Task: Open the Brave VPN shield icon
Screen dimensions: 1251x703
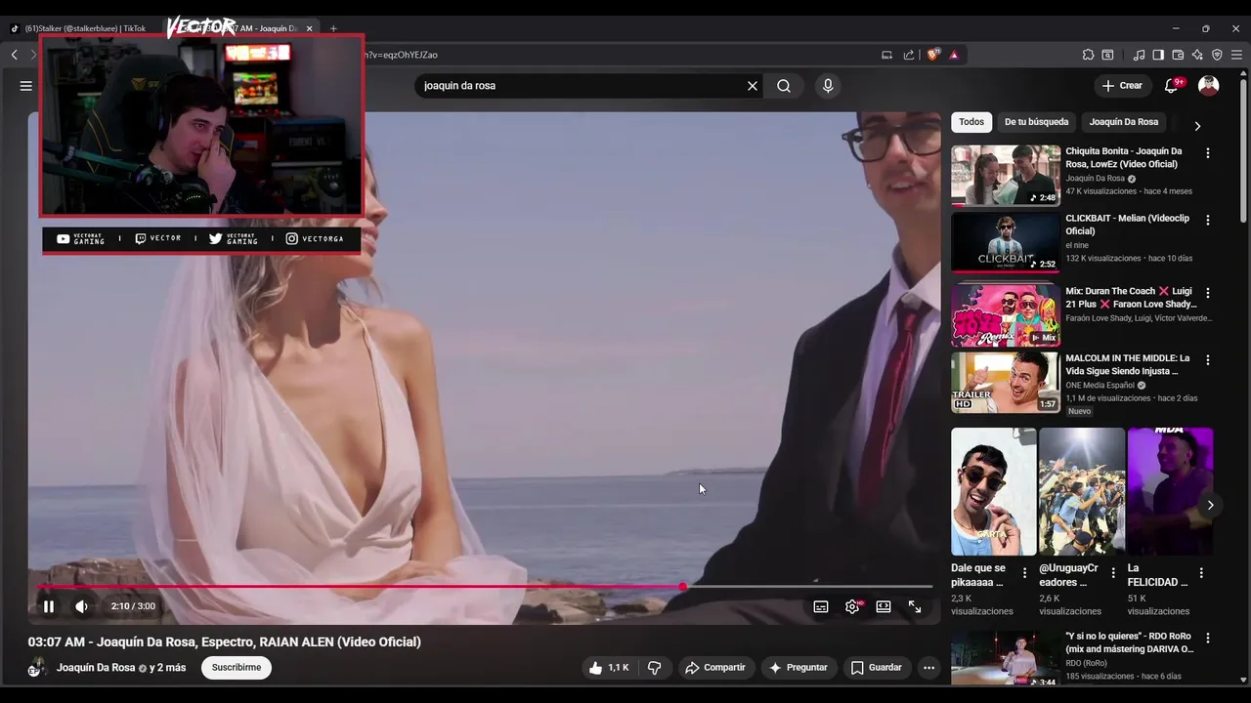Action: point(1217,55)
